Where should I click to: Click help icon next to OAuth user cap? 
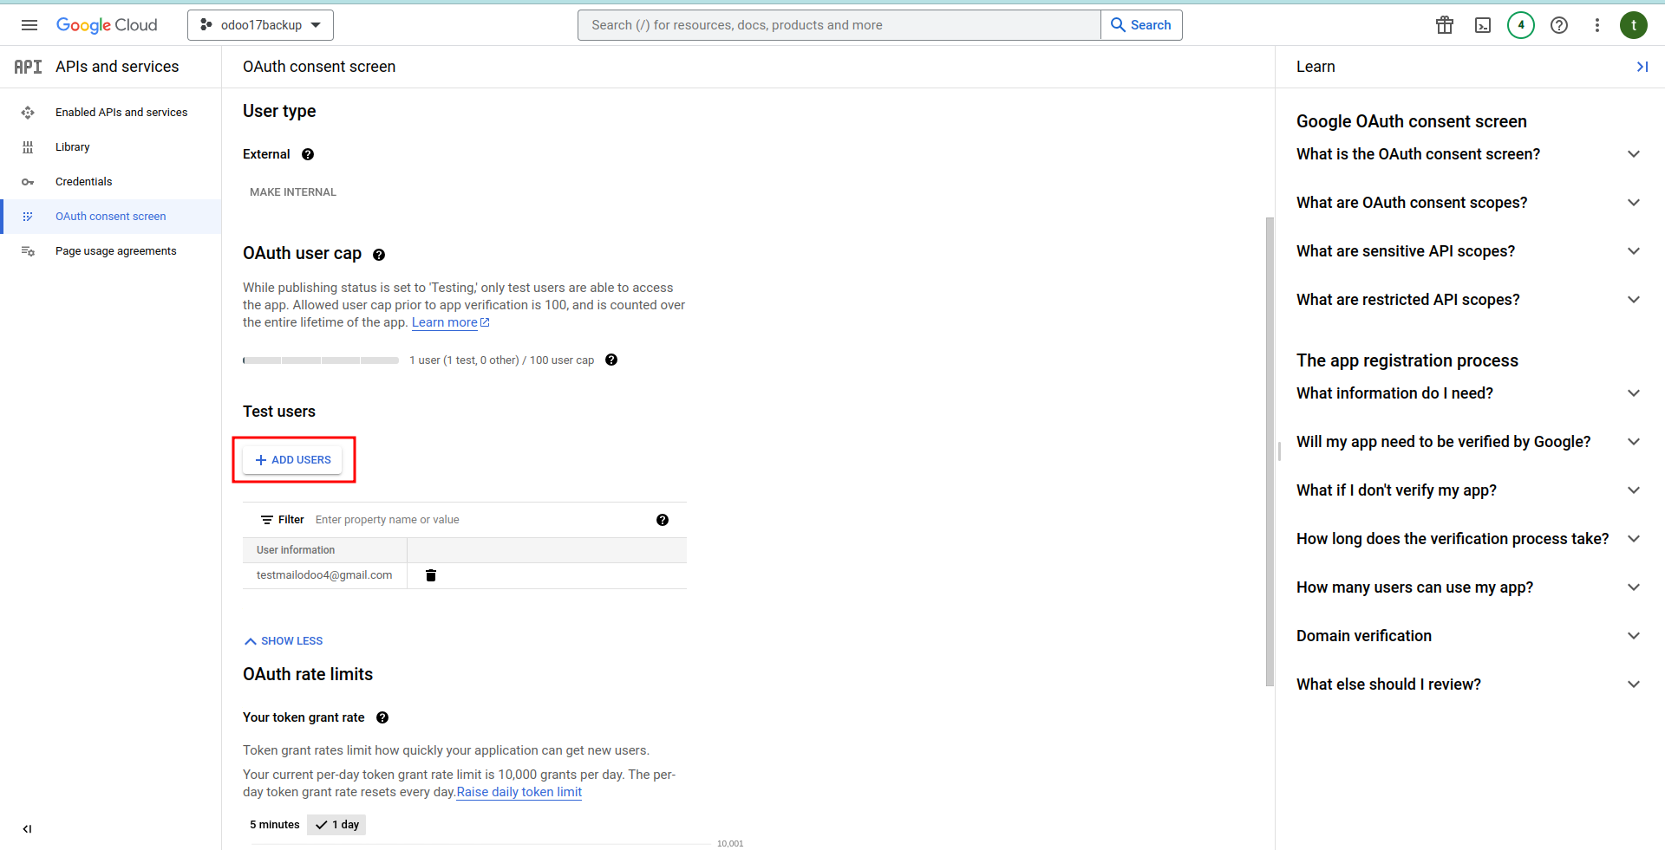click(x=379, y=255)
